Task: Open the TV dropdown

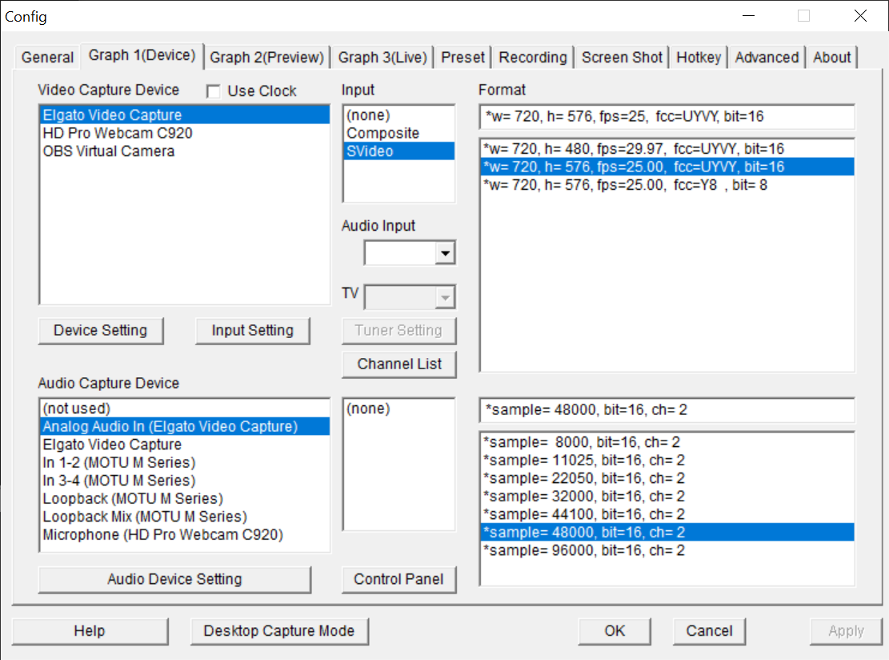Action: click(x=445, y=297)
